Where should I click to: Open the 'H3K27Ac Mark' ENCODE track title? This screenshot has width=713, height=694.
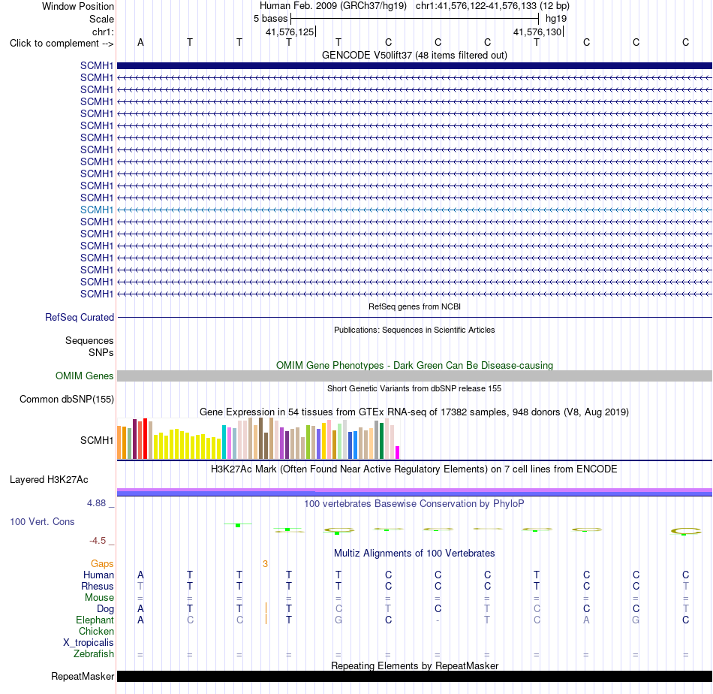click(x=414, y=469)
